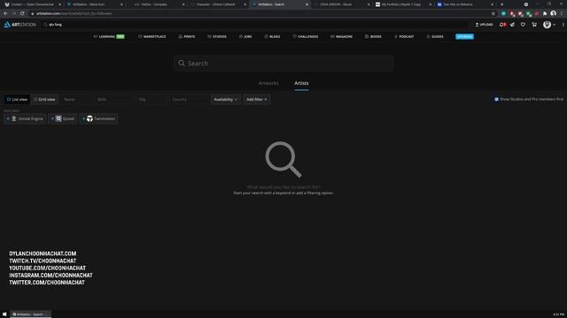Open the Learning menu item

click(109, 37)
